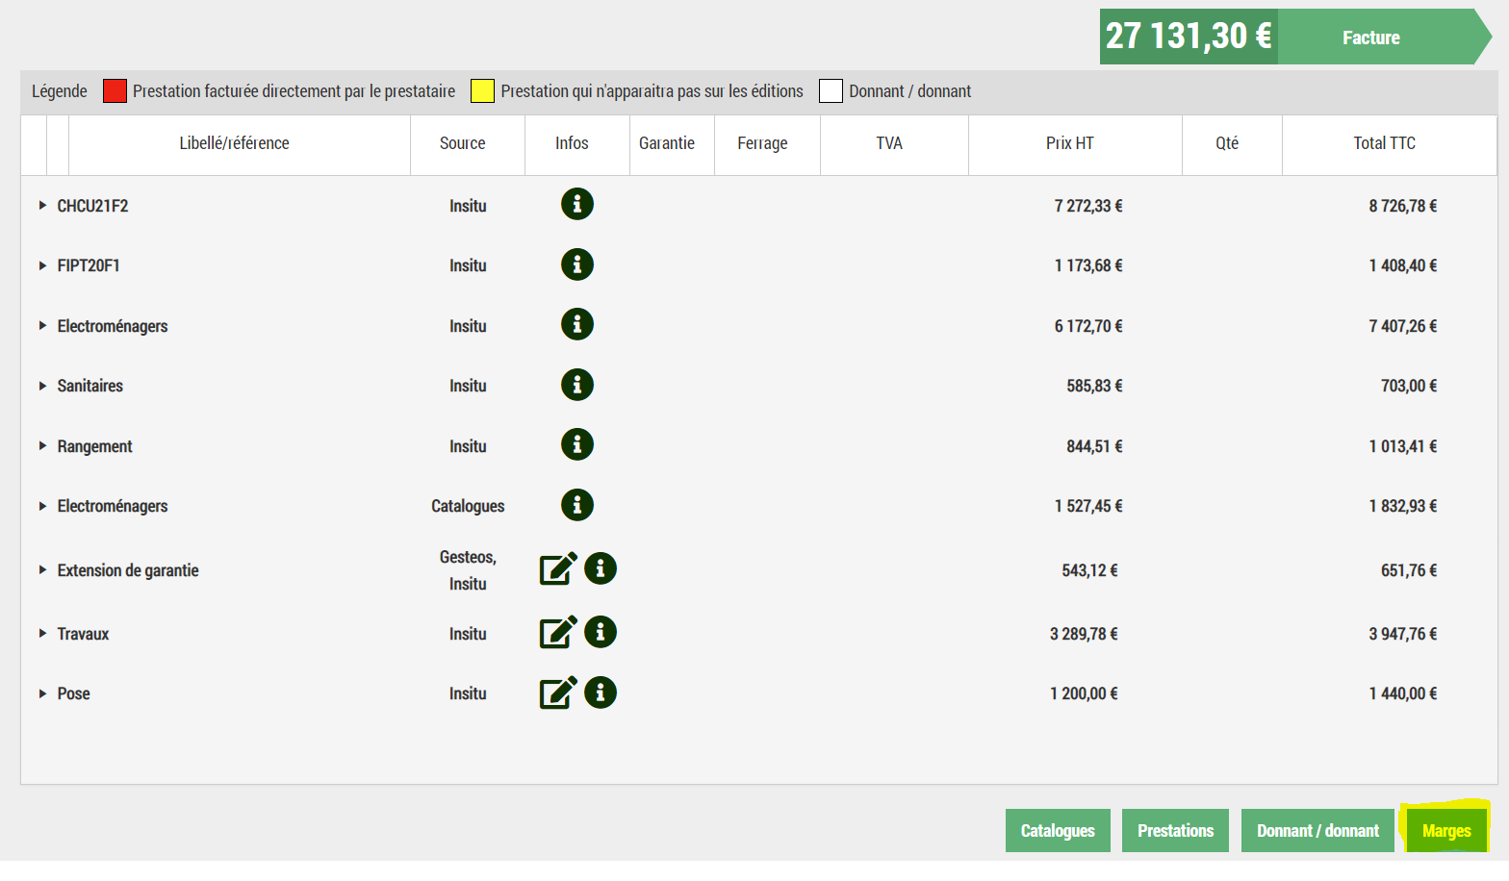
Task: Show info for the Pose row
Action: click(601, 692)
